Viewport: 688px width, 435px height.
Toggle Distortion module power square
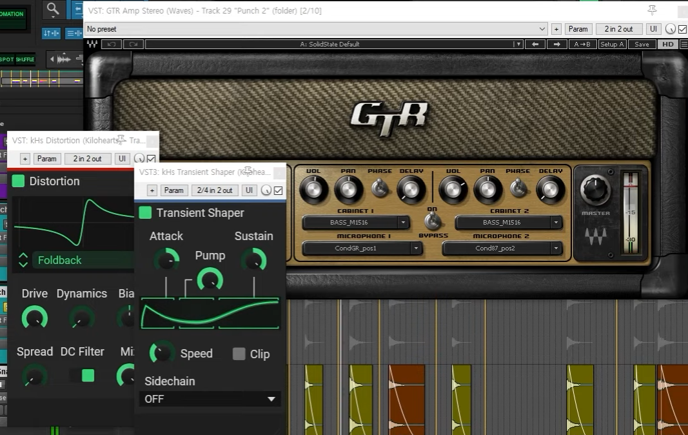tap(18, 181)
